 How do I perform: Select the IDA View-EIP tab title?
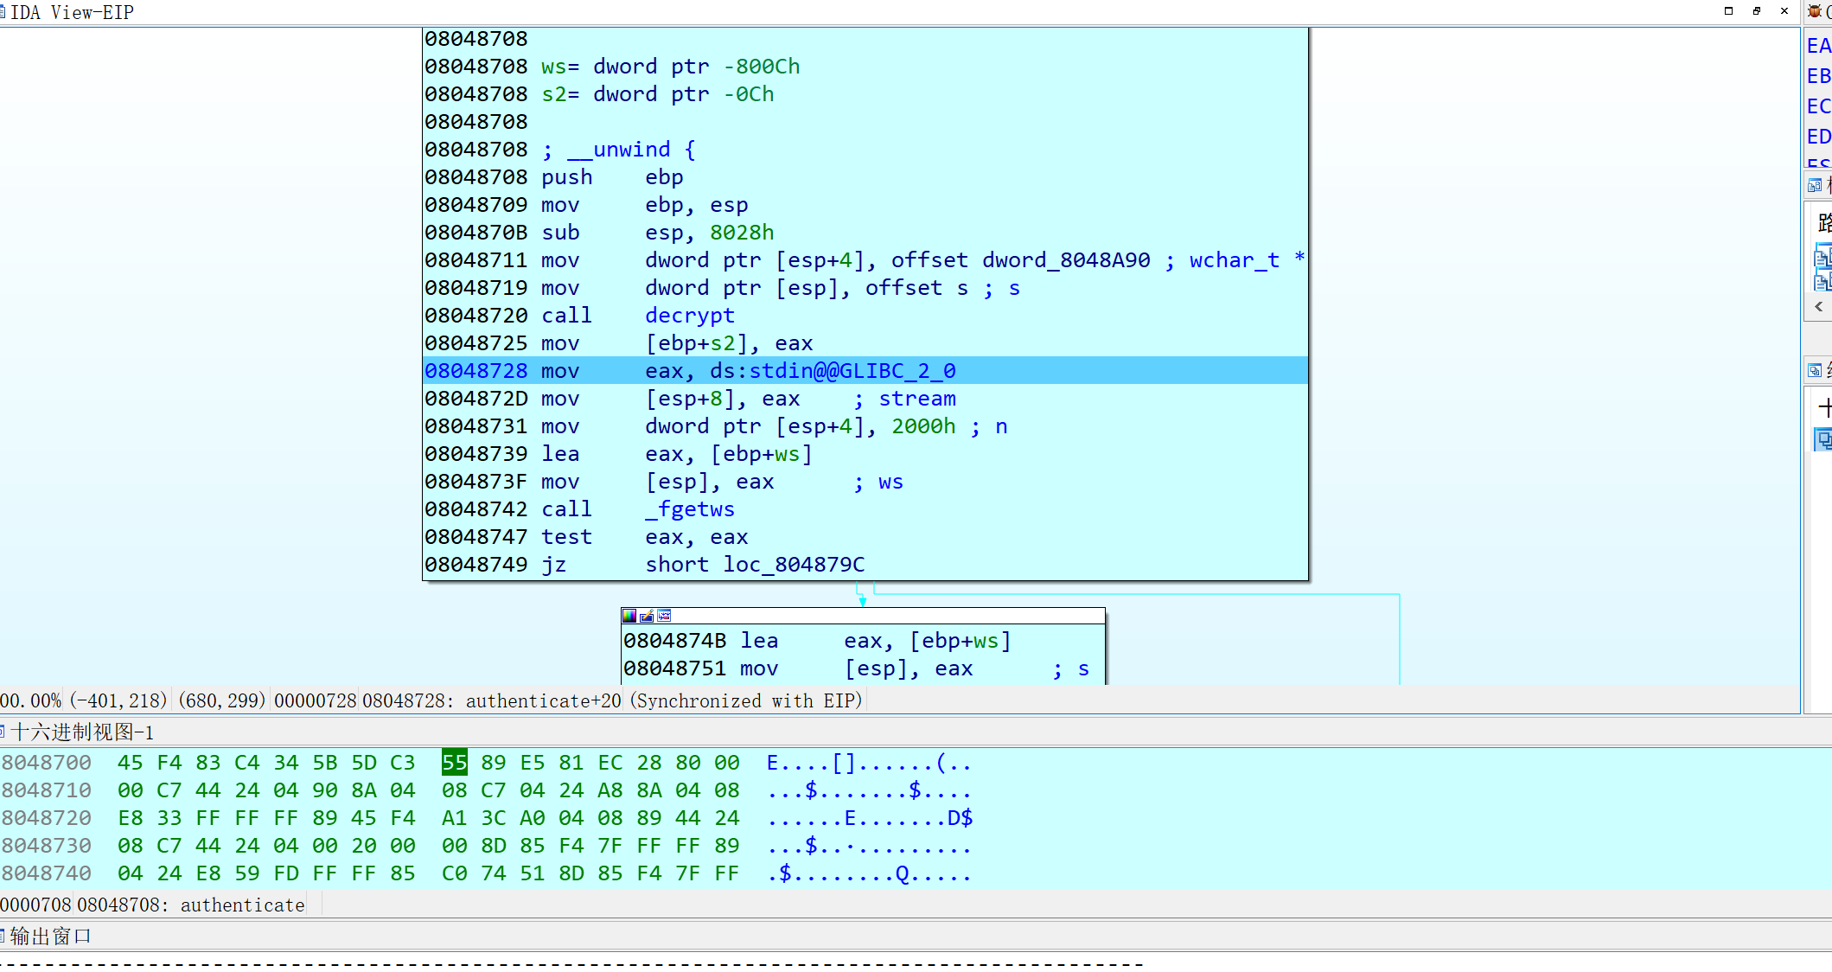71,12
